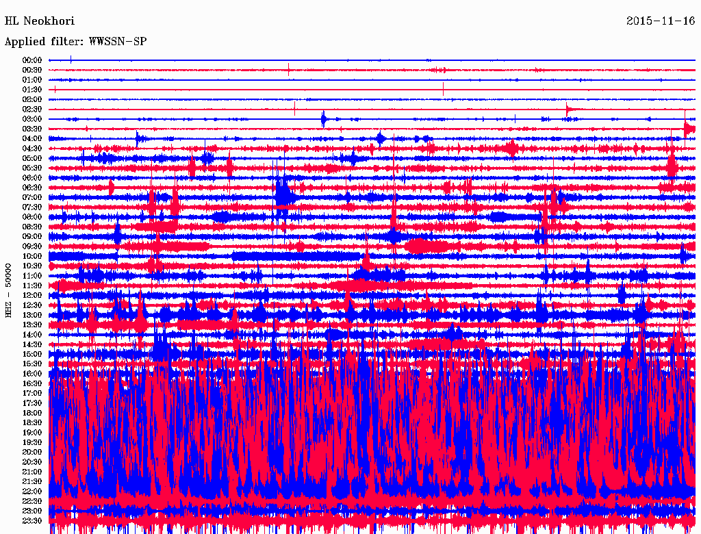
Task: Select the 17:30 time label
Action: 32,403
